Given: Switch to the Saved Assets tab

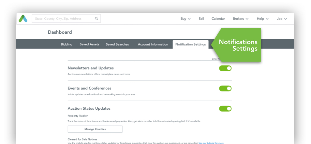Looking at the screenshot, I should pos(89,44).
